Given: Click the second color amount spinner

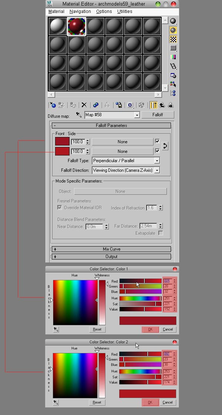Looking at the screenshot, I should point(88,151).
